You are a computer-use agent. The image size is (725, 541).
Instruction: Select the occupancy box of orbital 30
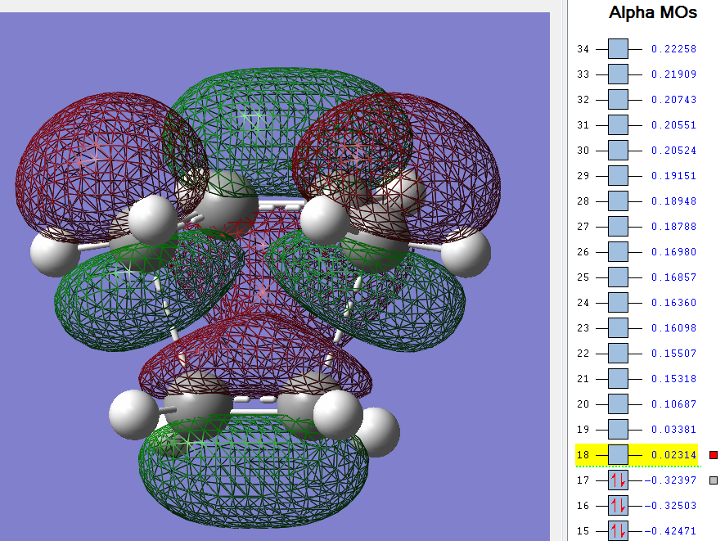[x=618, y=151]
